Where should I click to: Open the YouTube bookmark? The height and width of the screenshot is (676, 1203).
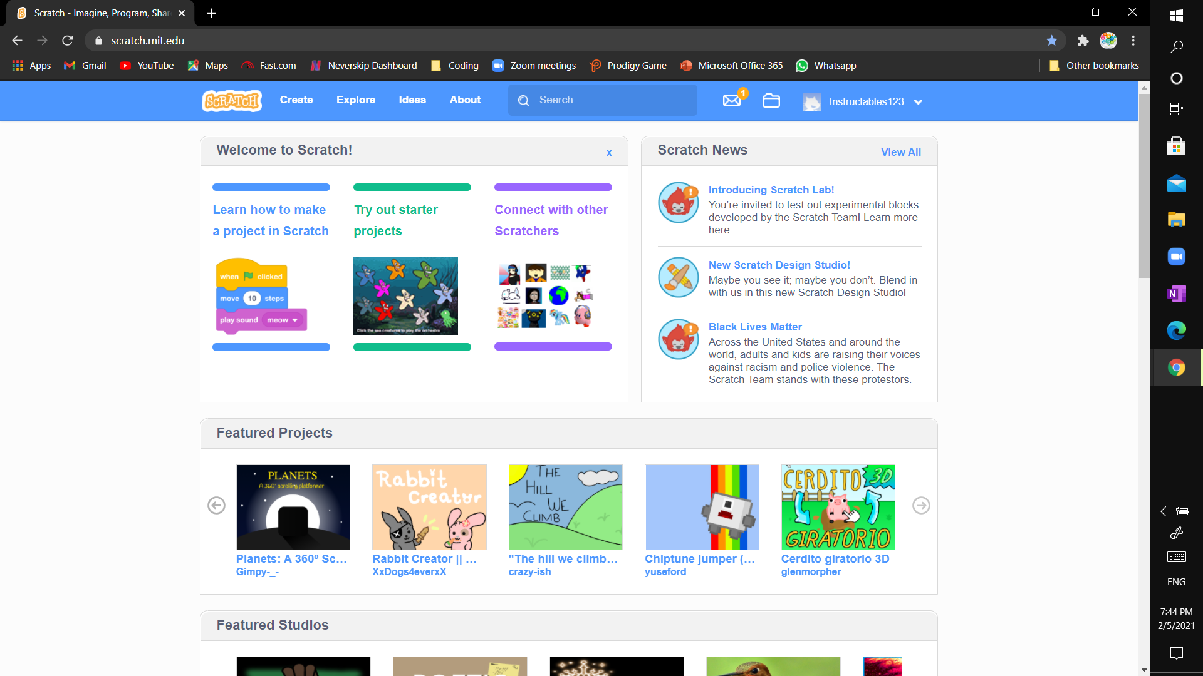pyautogui.click(x=146, y=65)
